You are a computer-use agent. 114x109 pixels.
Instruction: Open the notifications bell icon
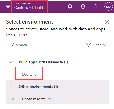point(70,6)
